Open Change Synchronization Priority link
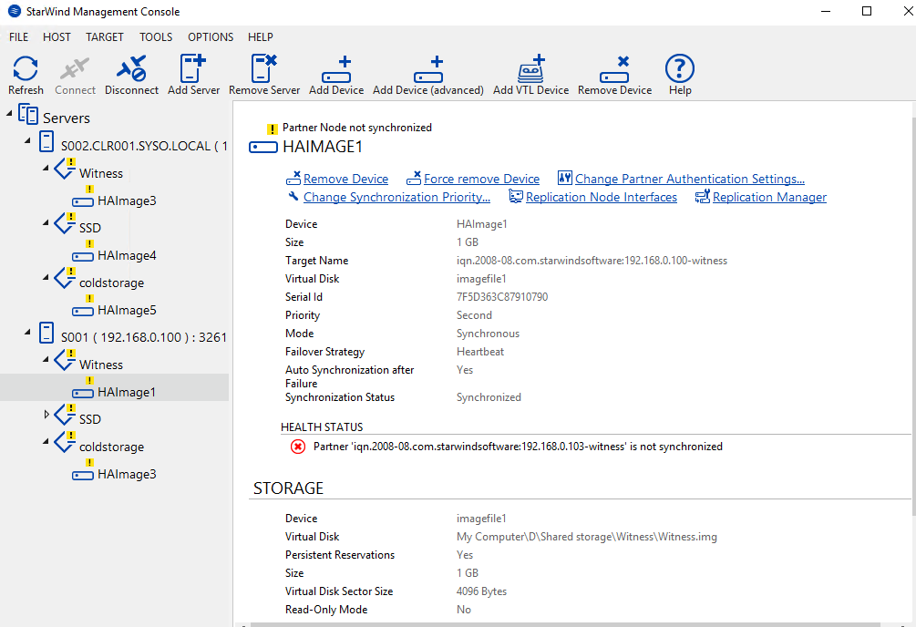The image size is (916, 627). tap(396, 197)
